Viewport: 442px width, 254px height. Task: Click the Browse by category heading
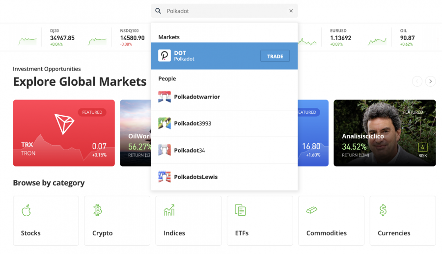(49, 183)
